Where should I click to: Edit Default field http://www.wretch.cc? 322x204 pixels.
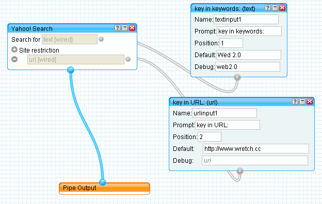256,149
